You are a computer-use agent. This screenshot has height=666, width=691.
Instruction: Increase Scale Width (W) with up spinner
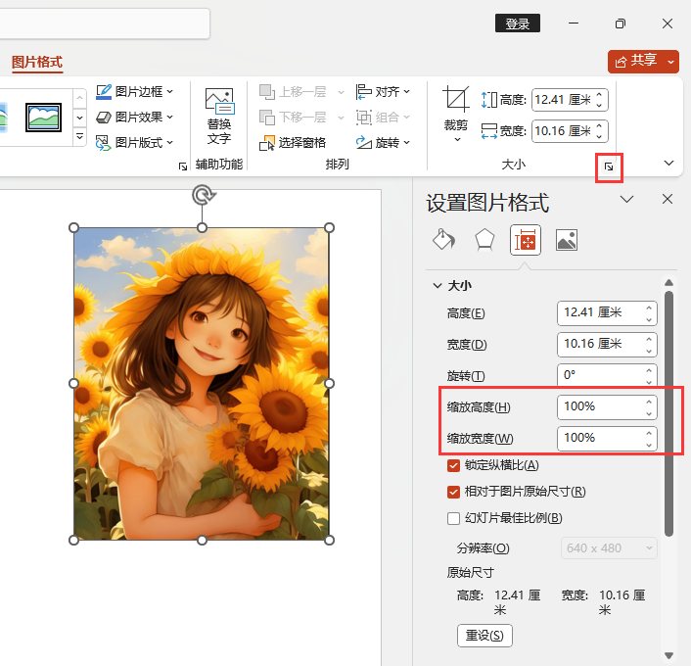click(x=649, y=433)
